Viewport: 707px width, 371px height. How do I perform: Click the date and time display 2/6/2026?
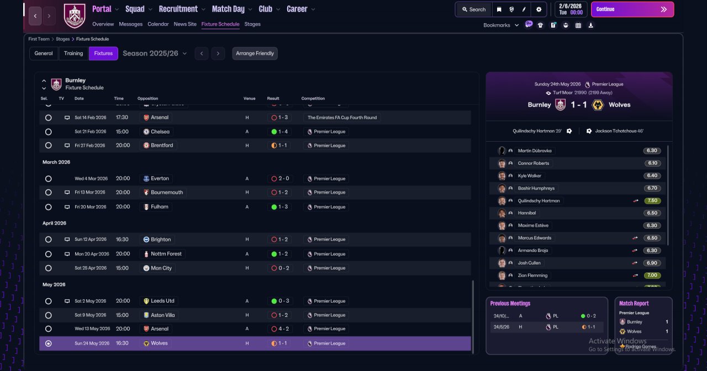[x=571, y=9]
